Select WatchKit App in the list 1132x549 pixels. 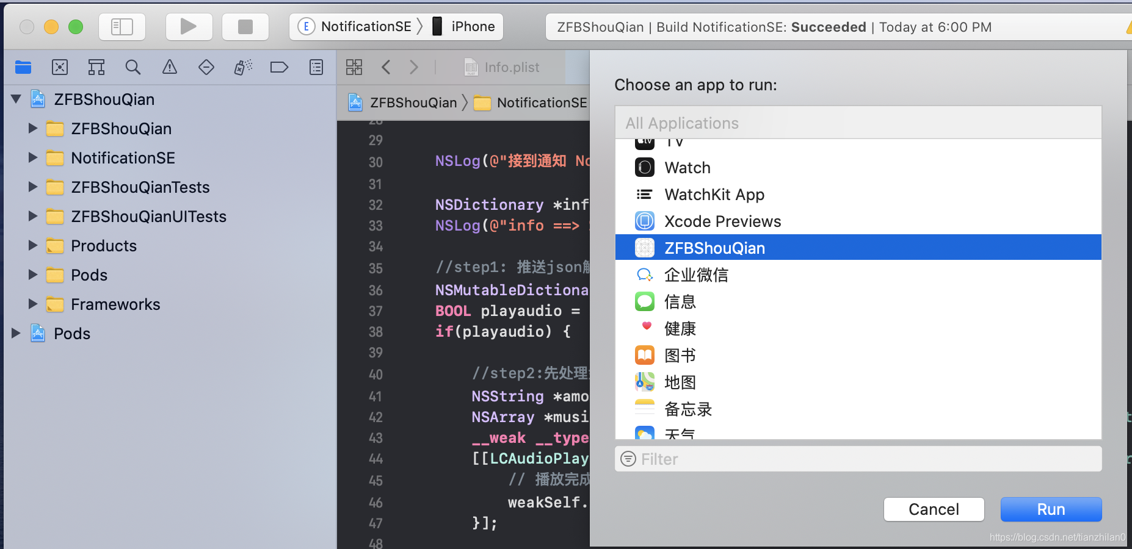[858, 194]
